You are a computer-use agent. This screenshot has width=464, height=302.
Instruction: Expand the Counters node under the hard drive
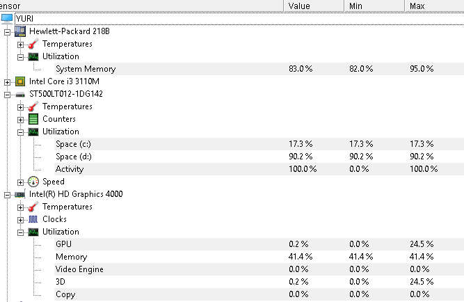pos(20,120)
